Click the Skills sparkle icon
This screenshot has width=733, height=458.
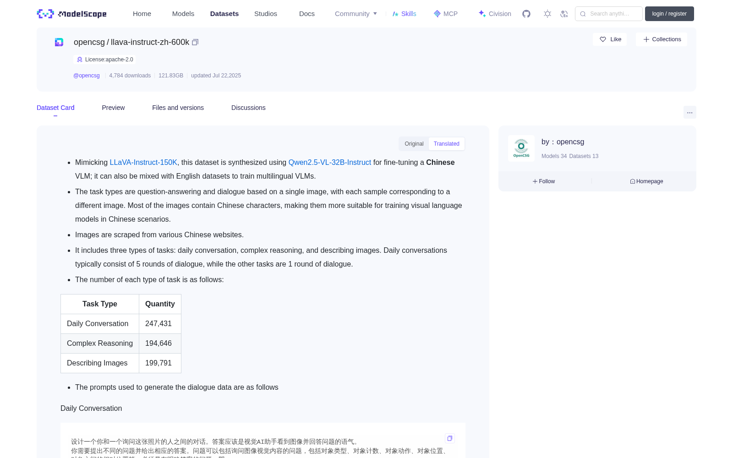coord(395,14)
